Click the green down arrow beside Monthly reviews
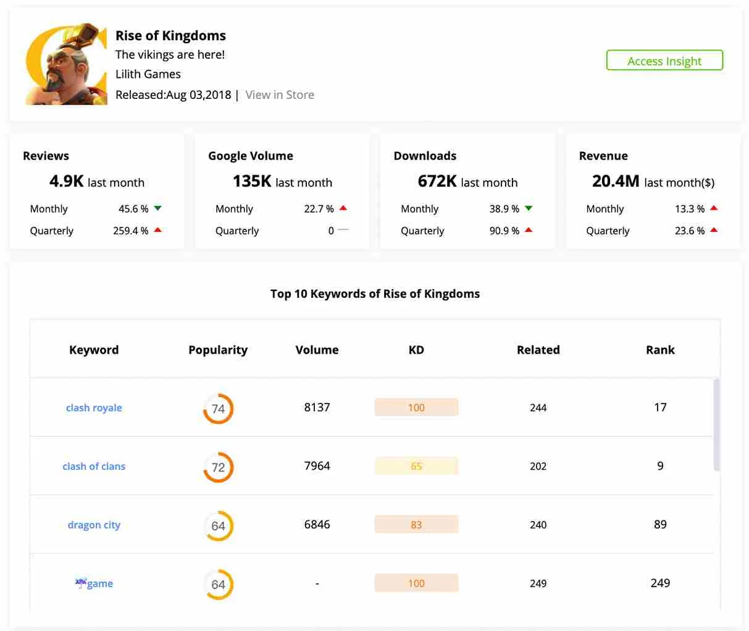 158,209
